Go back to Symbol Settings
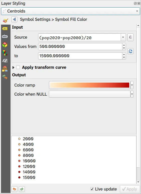Image resolution: width=141 pixels, height=194 pixels. click(14, 19)
